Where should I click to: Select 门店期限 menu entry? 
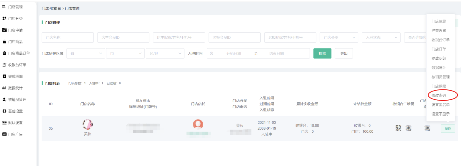[439, 86]
